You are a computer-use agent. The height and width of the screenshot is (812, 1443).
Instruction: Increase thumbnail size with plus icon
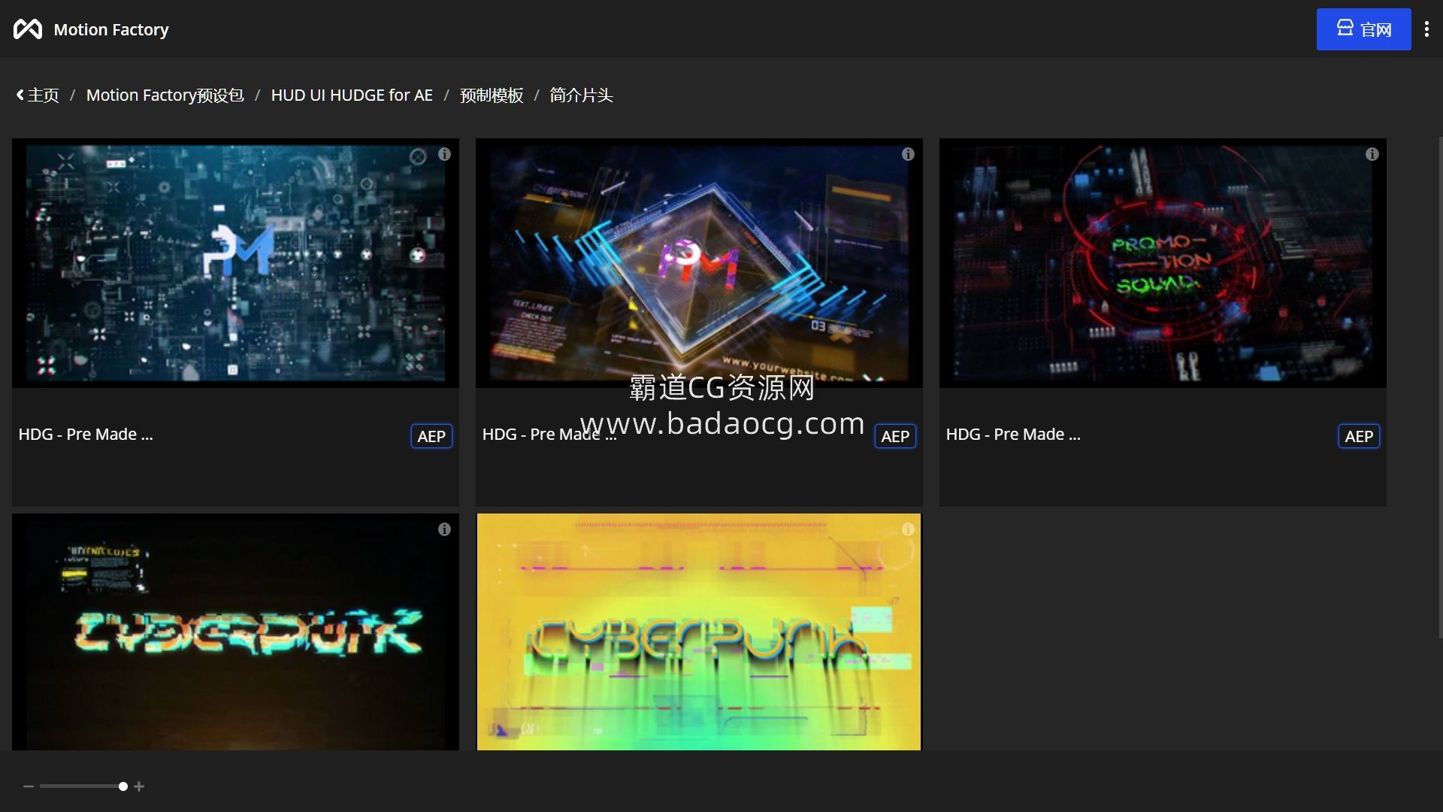pyautogui.click(x=139, y=786)
